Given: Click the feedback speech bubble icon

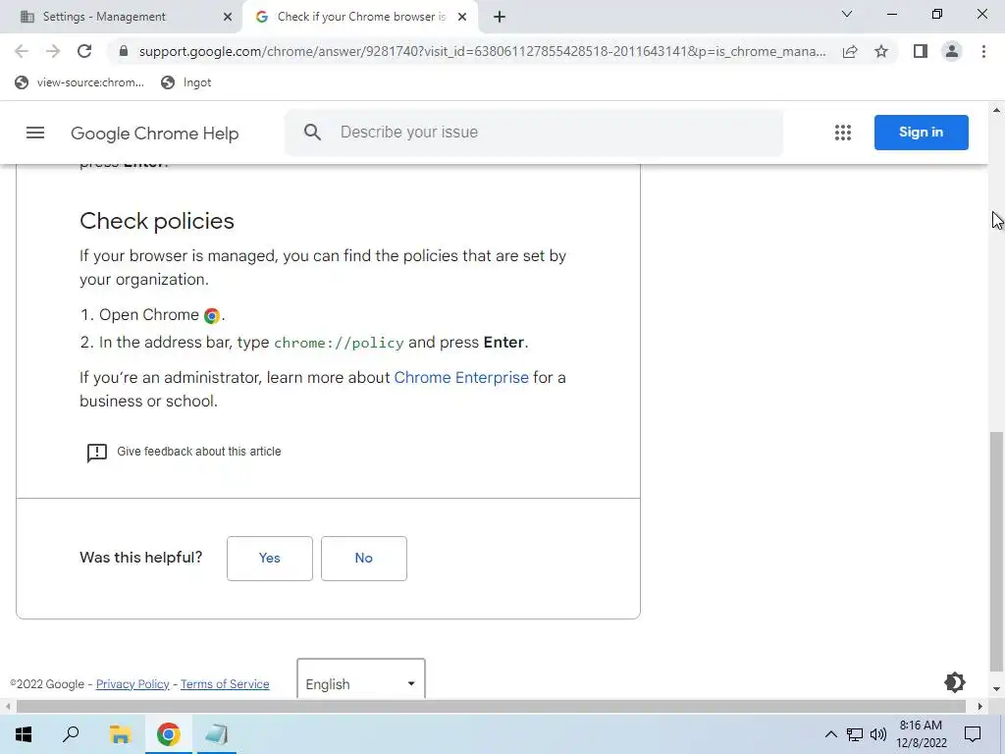Looking at the screenshot, I should click(x=97, y=453).
